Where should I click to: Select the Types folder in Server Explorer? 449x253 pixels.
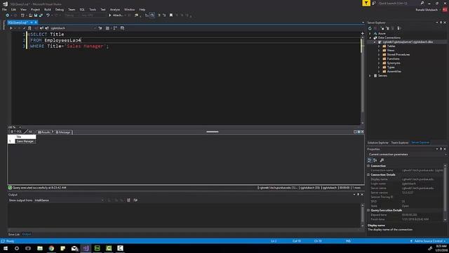tap(391, 67)
